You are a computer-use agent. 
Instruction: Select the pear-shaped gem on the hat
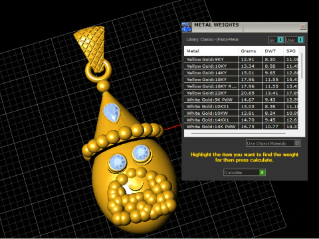pyautogui.click(x=112, y=113)
